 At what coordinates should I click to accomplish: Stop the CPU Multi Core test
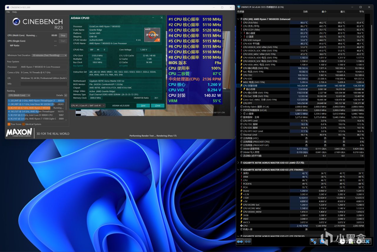(x=63, y=35)
